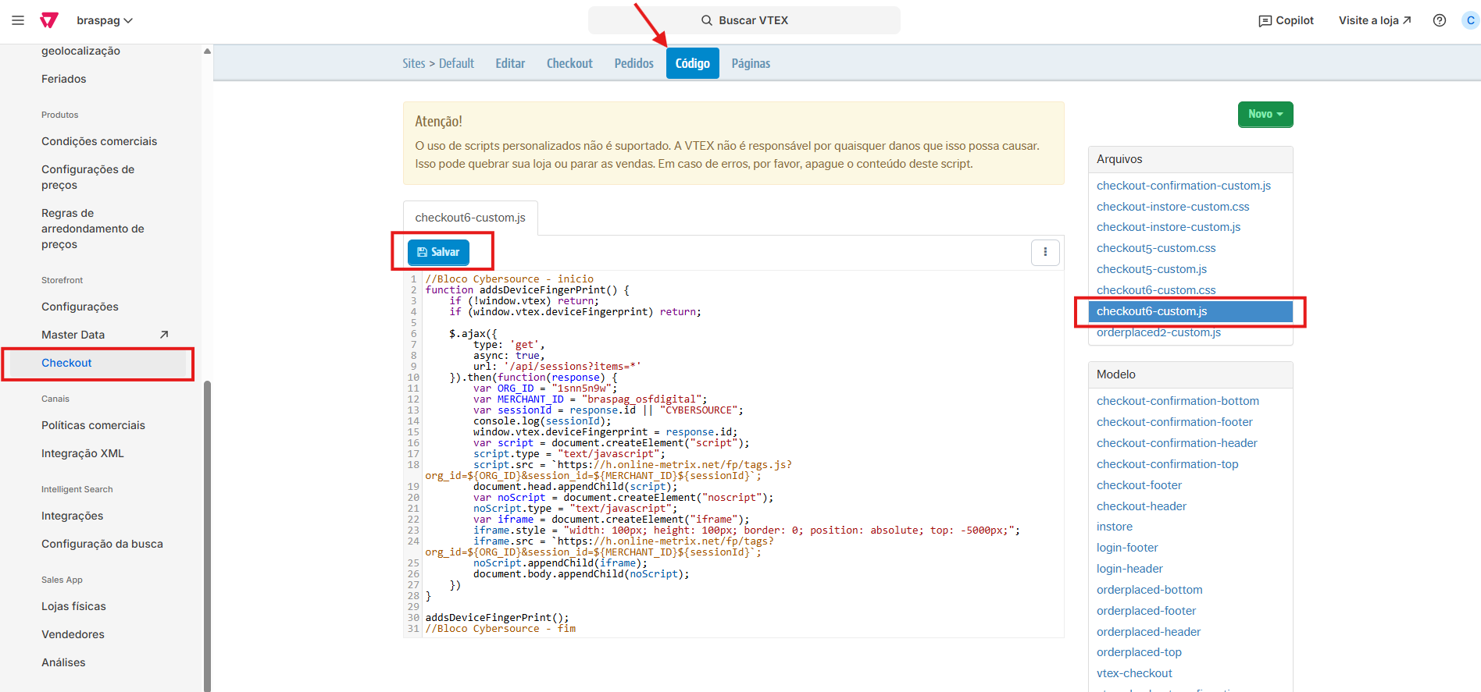Screen dimensions: 1481x692
Task: Open Configuração da busca in sidebar
Action: [x=102, y=544]
